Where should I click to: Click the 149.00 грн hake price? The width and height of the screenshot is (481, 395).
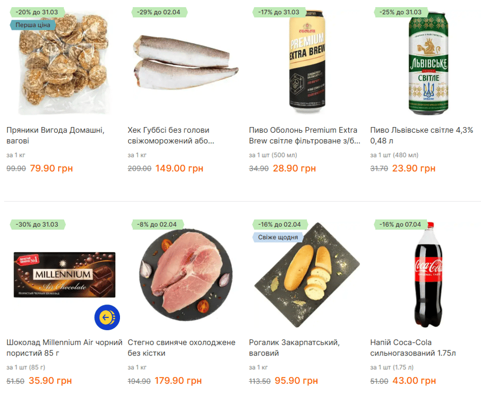pos(179,168)
